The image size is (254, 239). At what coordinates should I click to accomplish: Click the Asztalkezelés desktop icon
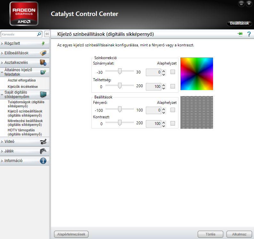43,62
